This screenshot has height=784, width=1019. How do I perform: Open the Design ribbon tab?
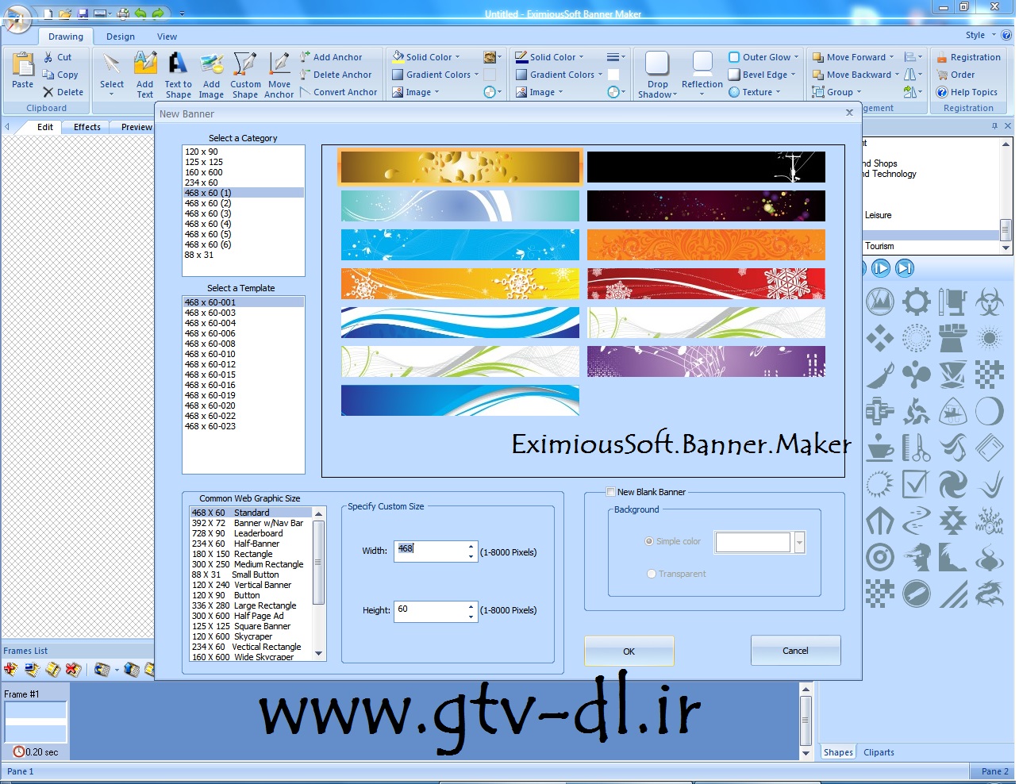coord(121,37)
